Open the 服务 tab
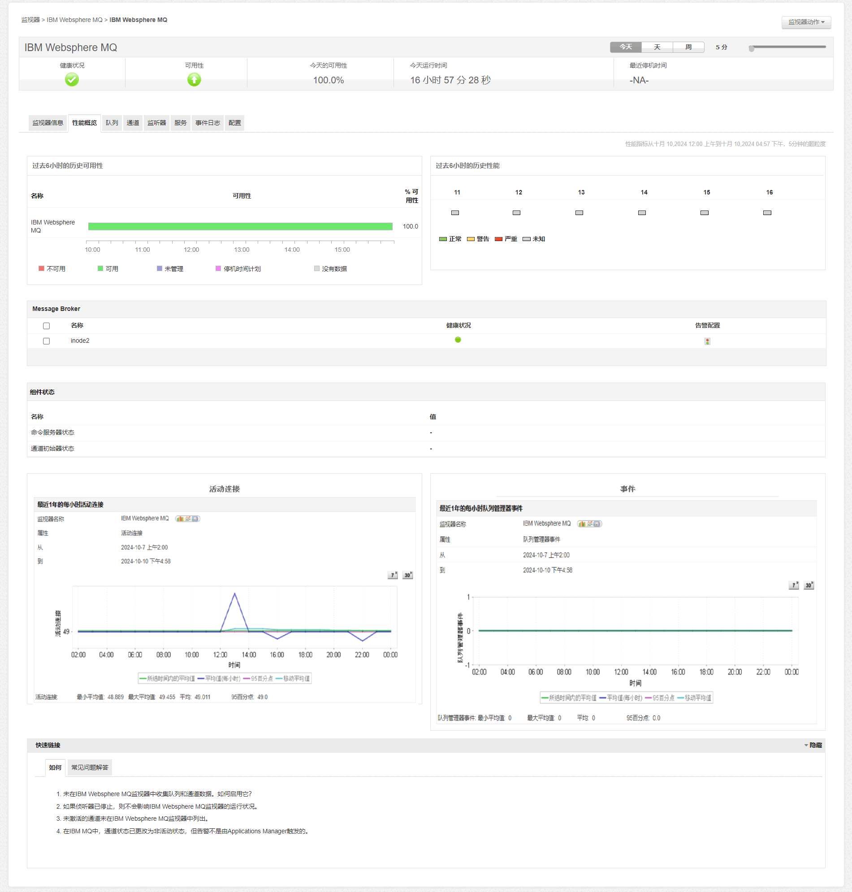The image size is (852, 892). [180, 123]
